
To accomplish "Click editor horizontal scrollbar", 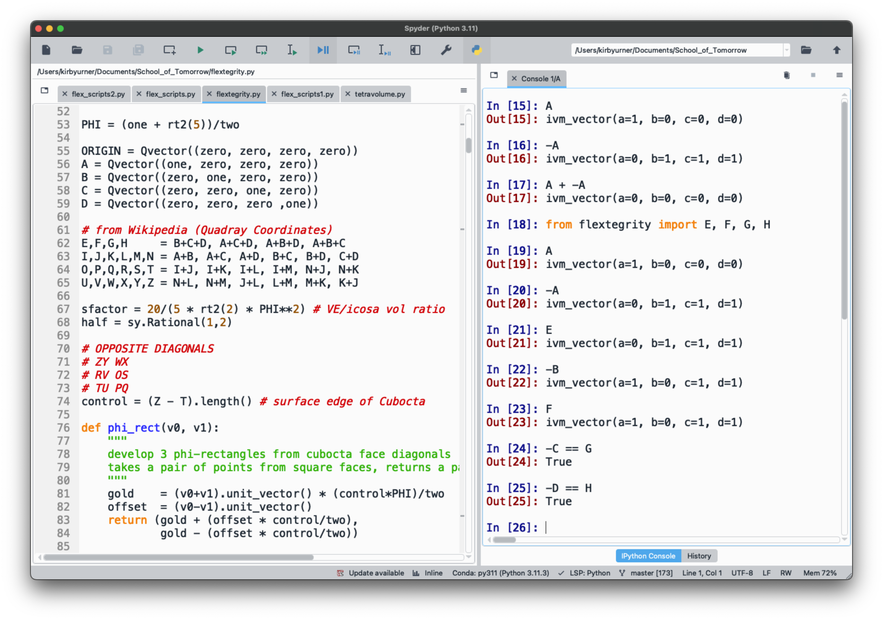I will 179,557.
